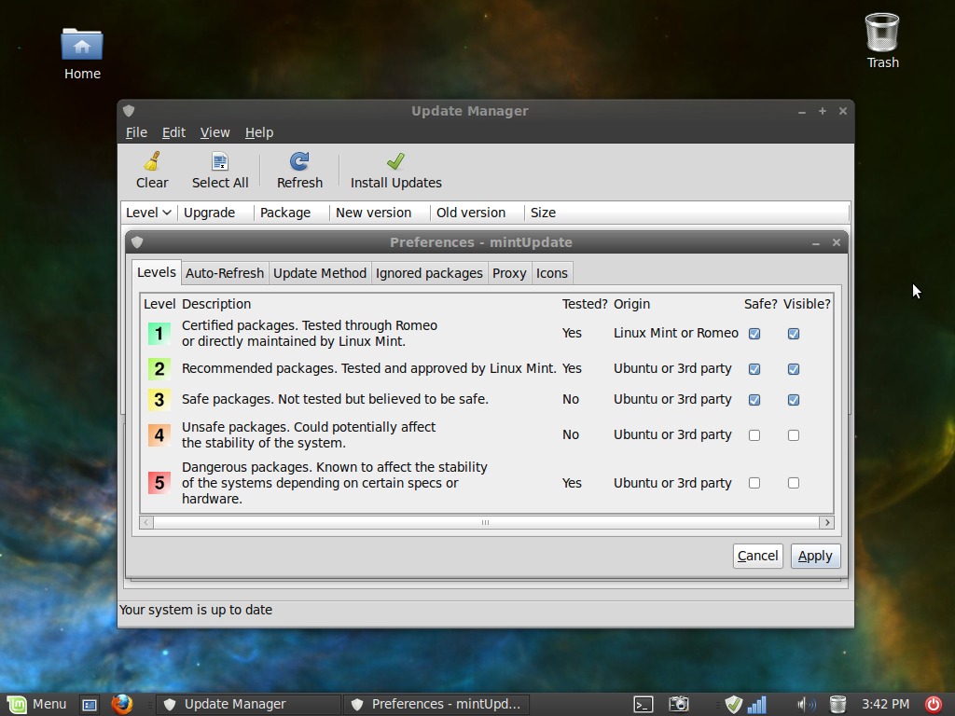Click the red power button in the panel
This screenshot has width=955, height=716.
(933, 705)
